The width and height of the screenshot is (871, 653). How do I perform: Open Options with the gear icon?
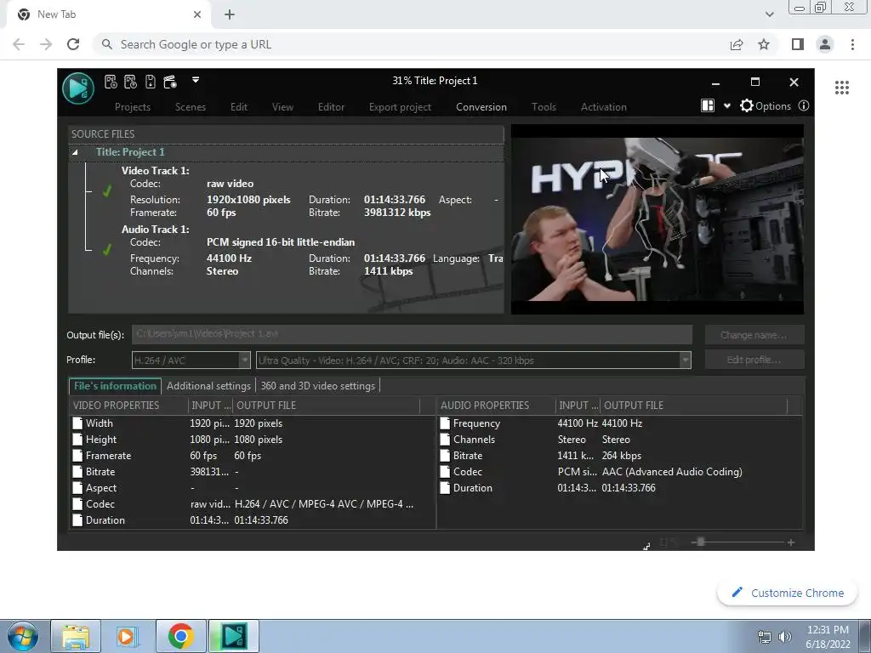tap(766, 106)
